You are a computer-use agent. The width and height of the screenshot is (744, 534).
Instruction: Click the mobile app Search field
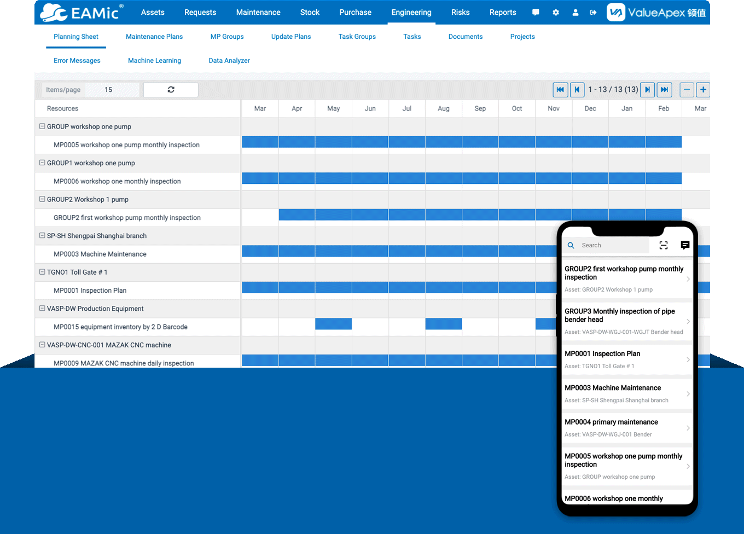tap(607, 245)
